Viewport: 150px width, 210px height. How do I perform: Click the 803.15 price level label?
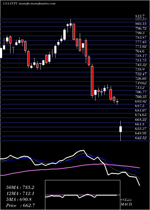[x=141, y=24]
